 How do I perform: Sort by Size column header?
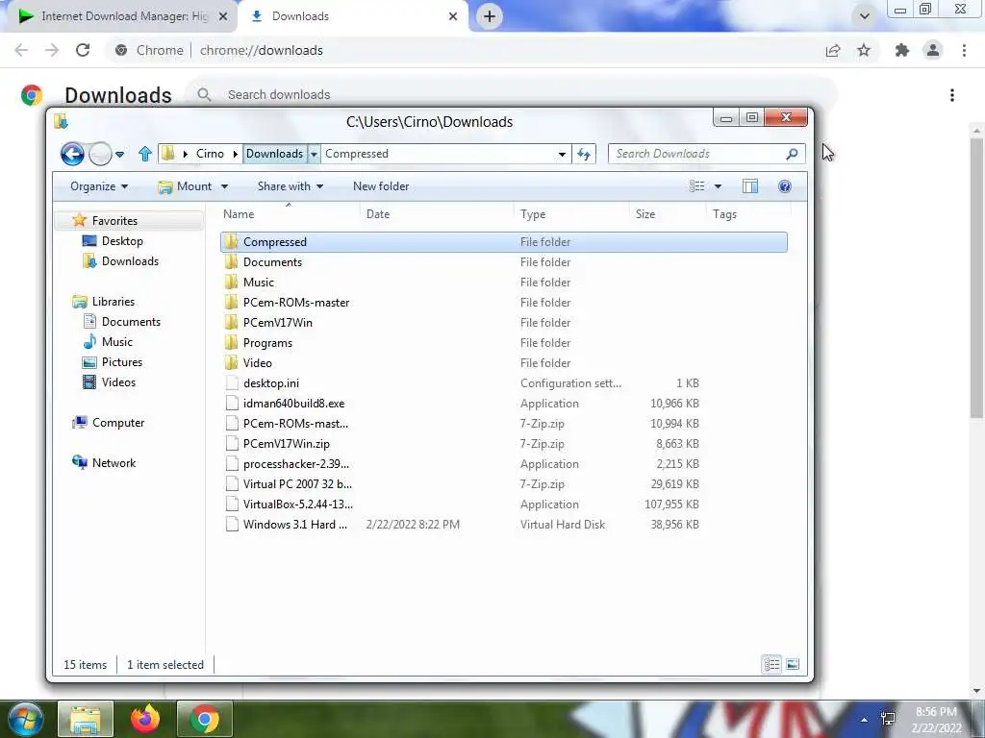[x=668, y=214]
